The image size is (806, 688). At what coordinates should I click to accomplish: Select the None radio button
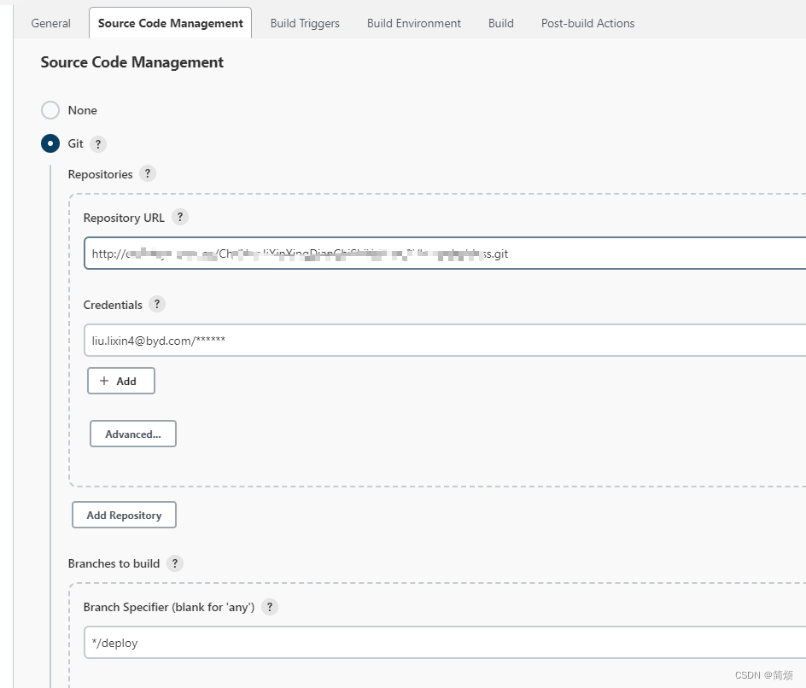[50, 110]
